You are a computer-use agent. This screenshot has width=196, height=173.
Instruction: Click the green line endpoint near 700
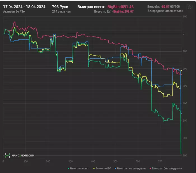coord(181,154)
